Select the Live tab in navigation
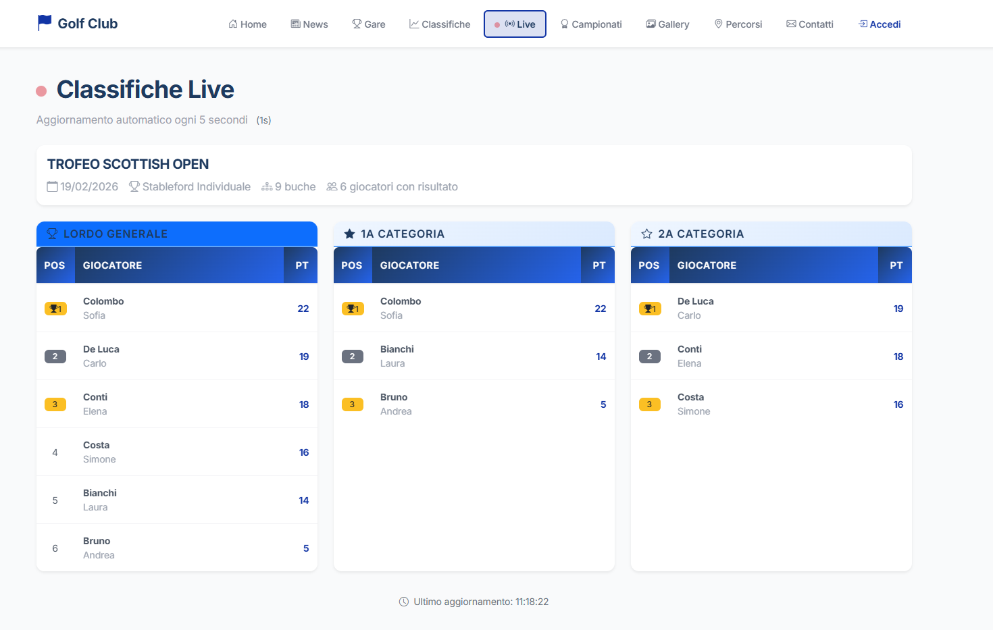 click(x=515, y=24)
